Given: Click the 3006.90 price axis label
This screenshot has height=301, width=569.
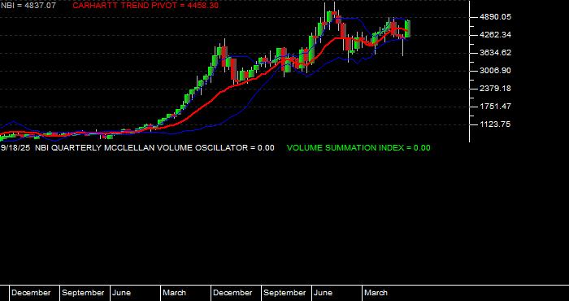Looking at the screenshot, I should [x=495, y=71].
